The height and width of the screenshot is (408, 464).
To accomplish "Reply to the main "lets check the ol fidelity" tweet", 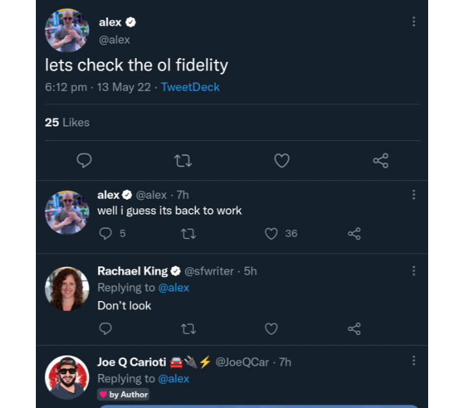I will pos(84,161).
